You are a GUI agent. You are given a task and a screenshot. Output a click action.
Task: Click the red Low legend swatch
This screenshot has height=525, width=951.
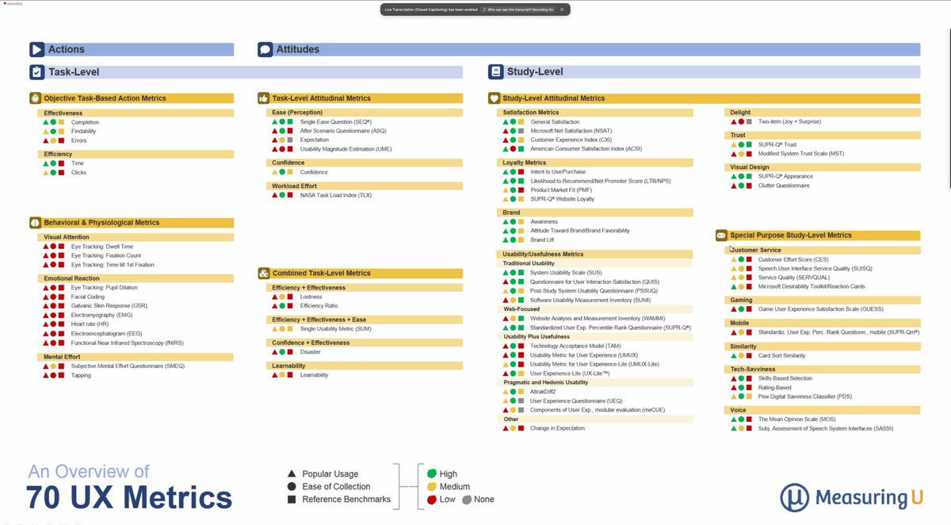[432, 499]
